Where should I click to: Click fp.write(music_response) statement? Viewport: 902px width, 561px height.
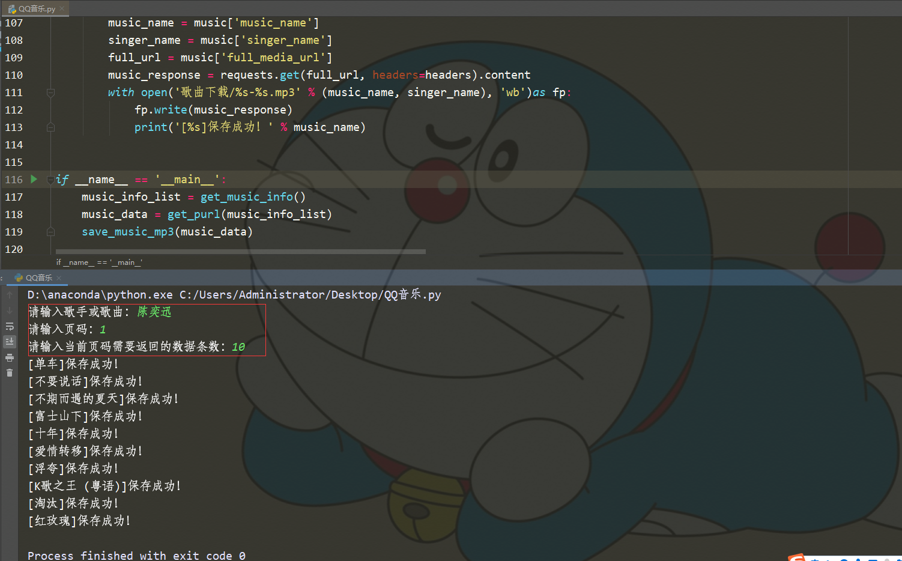click(213, 110)
